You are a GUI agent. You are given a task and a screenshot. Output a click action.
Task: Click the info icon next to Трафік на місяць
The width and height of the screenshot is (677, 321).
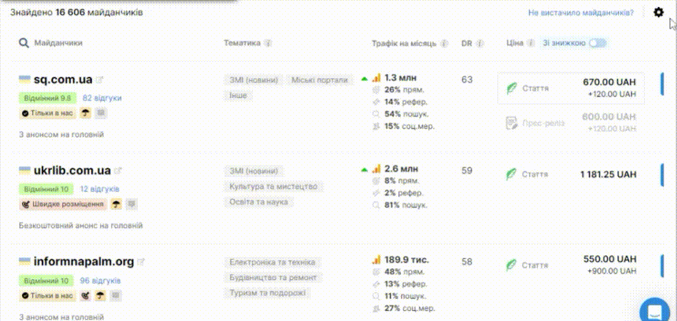point(444,43)
